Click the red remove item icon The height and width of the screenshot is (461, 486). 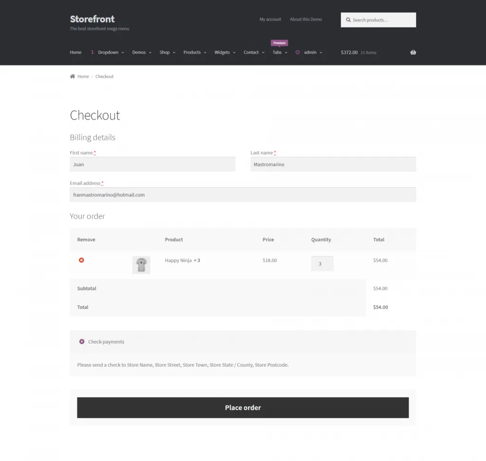[x=82, y=260]
